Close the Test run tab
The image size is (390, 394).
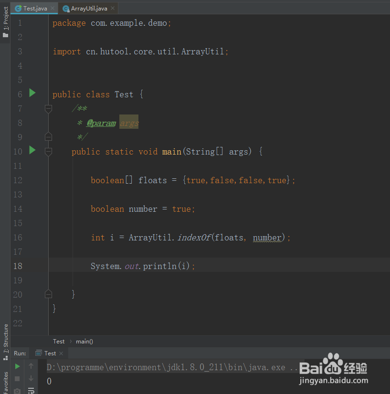click(61, 353)
